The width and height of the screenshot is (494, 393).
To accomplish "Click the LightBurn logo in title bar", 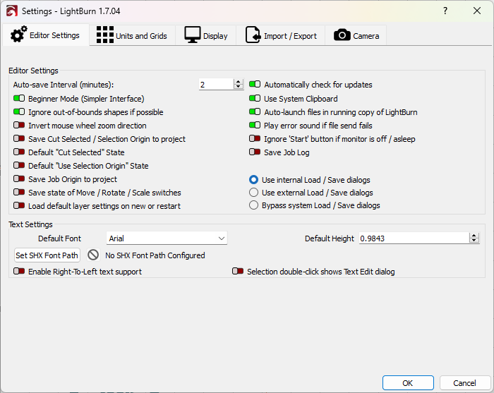I will pos(12,11).
